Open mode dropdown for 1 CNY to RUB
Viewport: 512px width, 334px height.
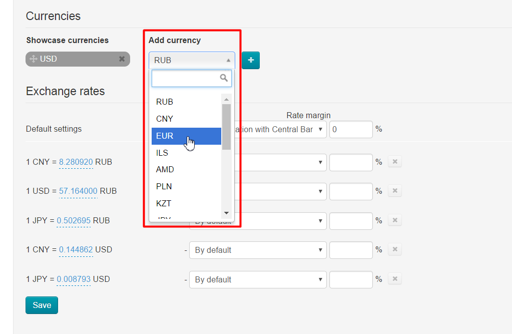[x=280, y=162]
